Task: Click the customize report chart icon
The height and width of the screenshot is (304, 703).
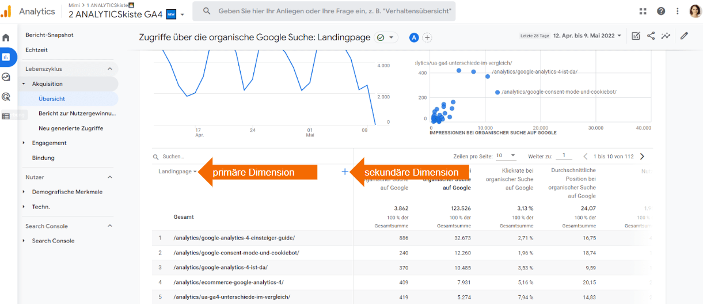Action: coord(636,36)
